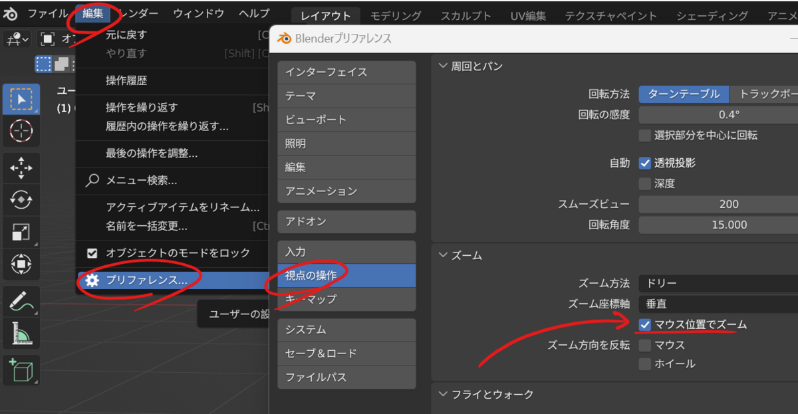The width and height of the screenshot is (798, 414).
Task: Select the Select Box tool
Action: coord(21,100)
